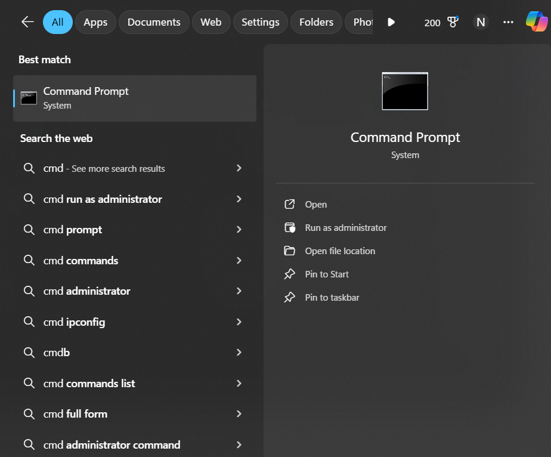Open the three-dot more options menu
551x457 pixels.
508,22
